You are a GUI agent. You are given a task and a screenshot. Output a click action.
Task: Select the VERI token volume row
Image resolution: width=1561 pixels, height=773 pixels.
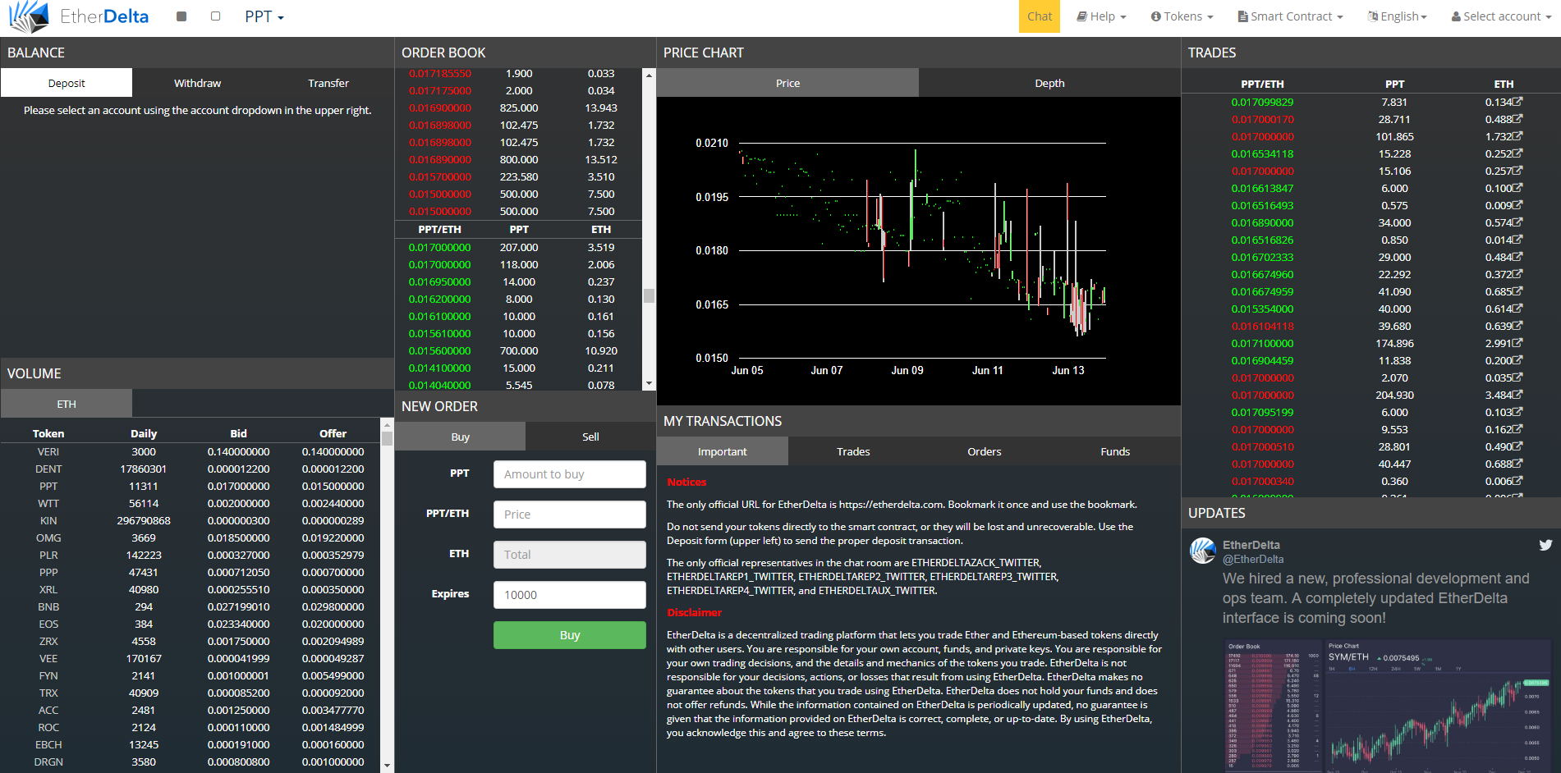point(191,451)
